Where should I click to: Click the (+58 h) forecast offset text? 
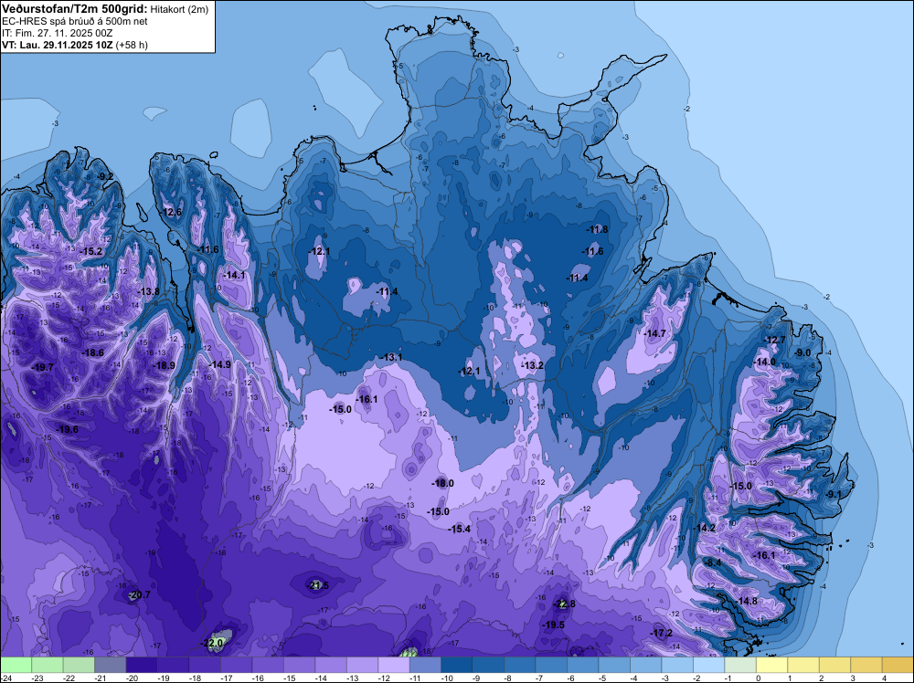[x=132, y=45]
